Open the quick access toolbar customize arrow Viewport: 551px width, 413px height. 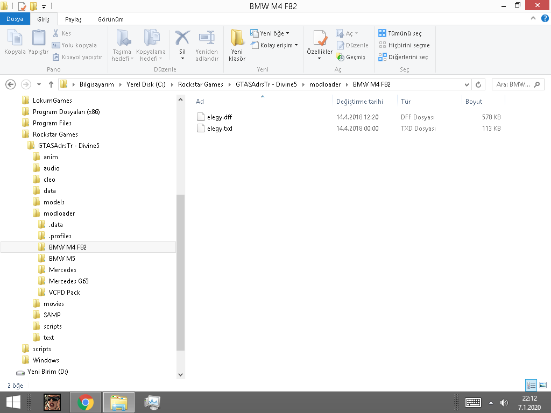coord(44,6)
